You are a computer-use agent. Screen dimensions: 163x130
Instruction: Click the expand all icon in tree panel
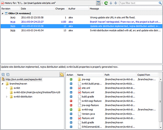click(x=3, y=74)
